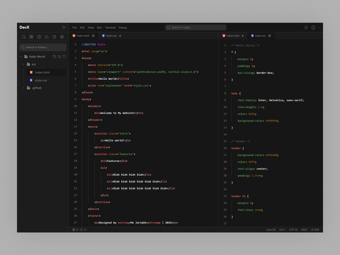Click CRLF line ending in status bar
The width and height of the screenshot is (340, 255).
304,230
